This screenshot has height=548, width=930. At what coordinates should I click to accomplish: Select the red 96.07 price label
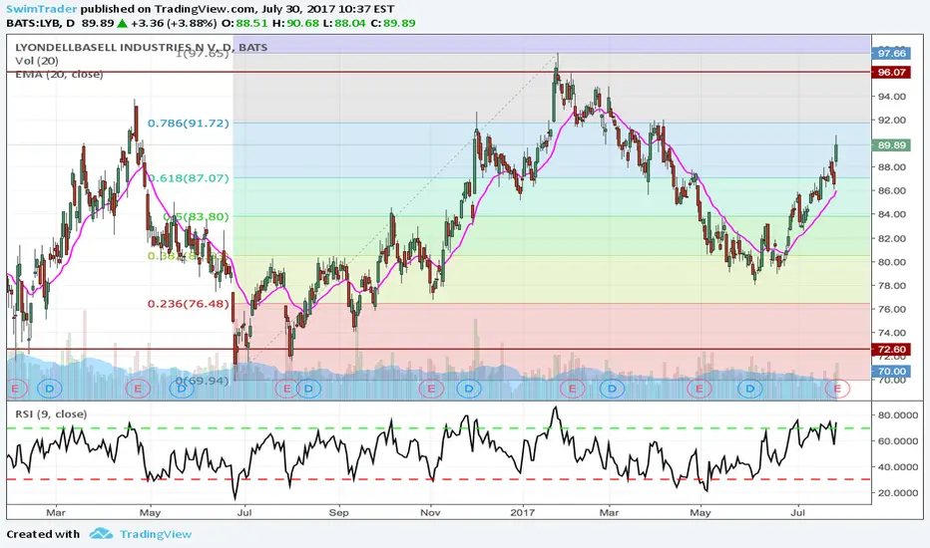pos(891,73)
